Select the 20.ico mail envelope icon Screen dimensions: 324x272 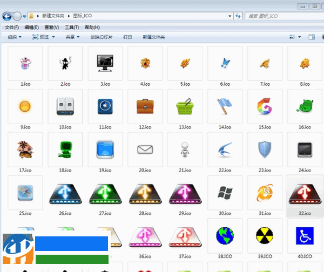coord(145,149)
